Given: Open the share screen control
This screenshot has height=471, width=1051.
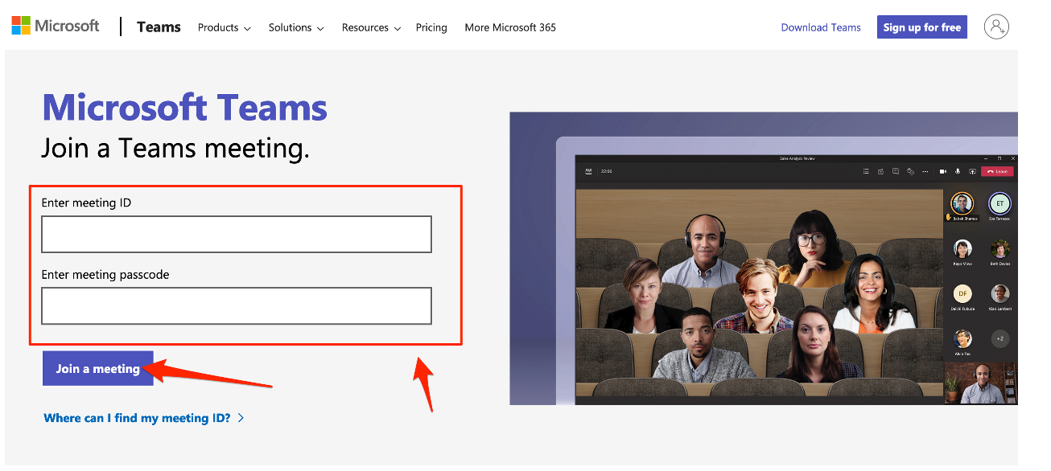Looking at the screenshot, I should [973, 171].
